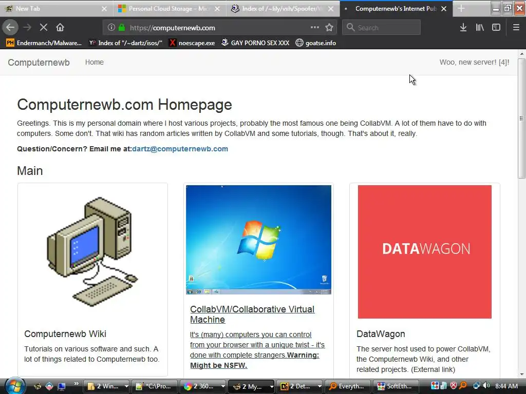526x394 pixels.
Task: Click the DataWagon card title
Action: [x=381, y=334]
